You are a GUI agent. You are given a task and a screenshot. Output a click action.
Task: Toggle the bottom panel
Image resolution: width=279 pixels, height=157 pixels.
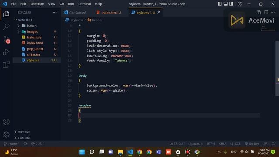(225, 4)
